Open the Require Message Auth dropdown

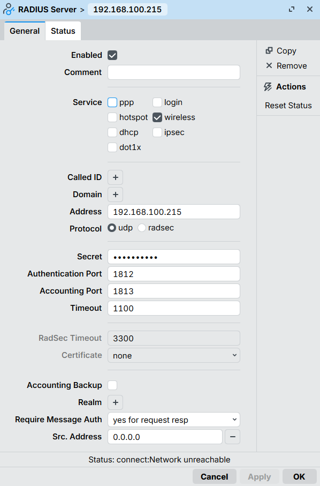pos(173,420)
